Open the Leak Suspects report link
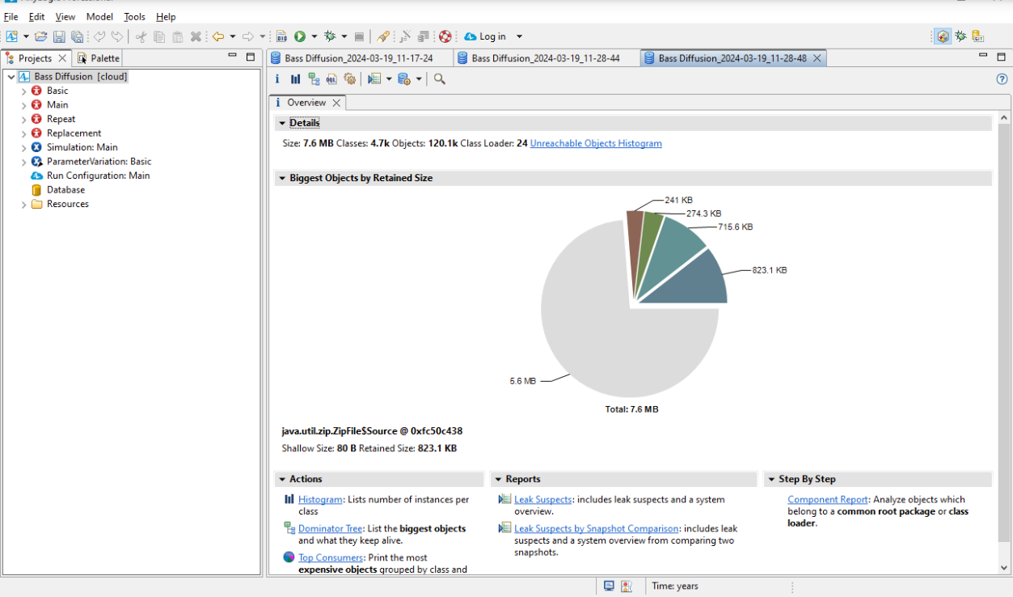The height and width of the screenshot is (597, 1013). point(542,500)
